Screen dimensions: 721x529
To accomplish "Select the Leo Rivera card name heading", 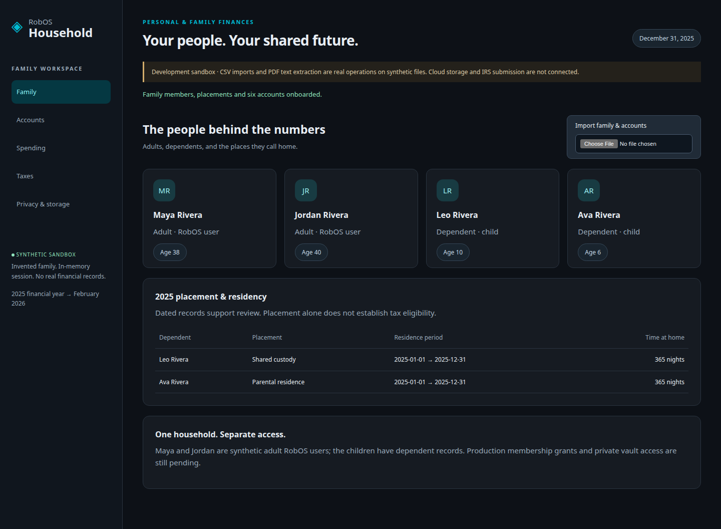I will pos(457,215).
